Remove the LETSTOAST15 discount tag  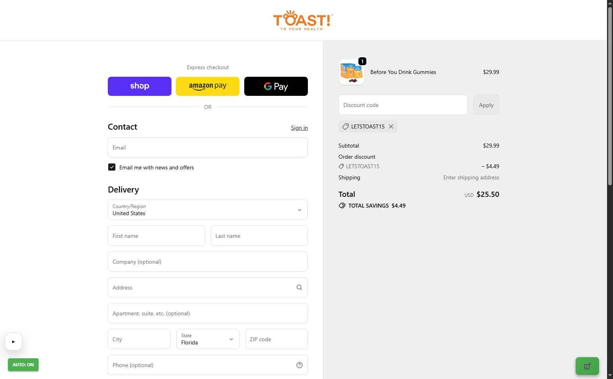391,126
